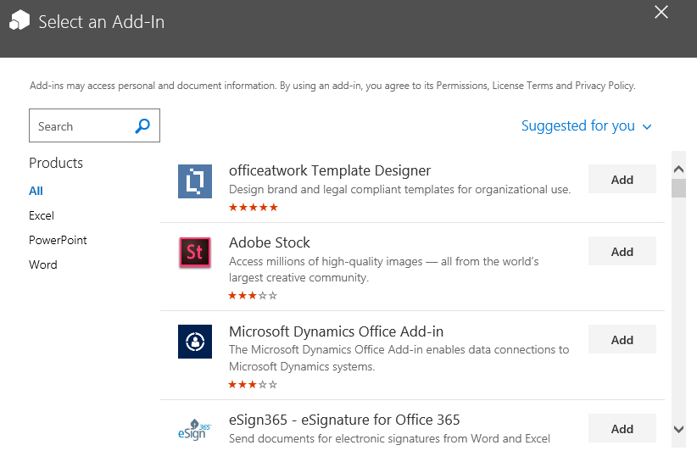Add the Microsoft Dynamics Office Add-in

click(622, 340)
